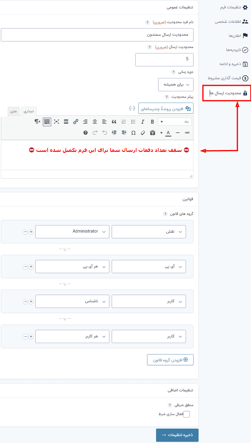251x443 pixels.
Task: Click افزودن گروه قانون button
Action: click(x=170, y=360)
